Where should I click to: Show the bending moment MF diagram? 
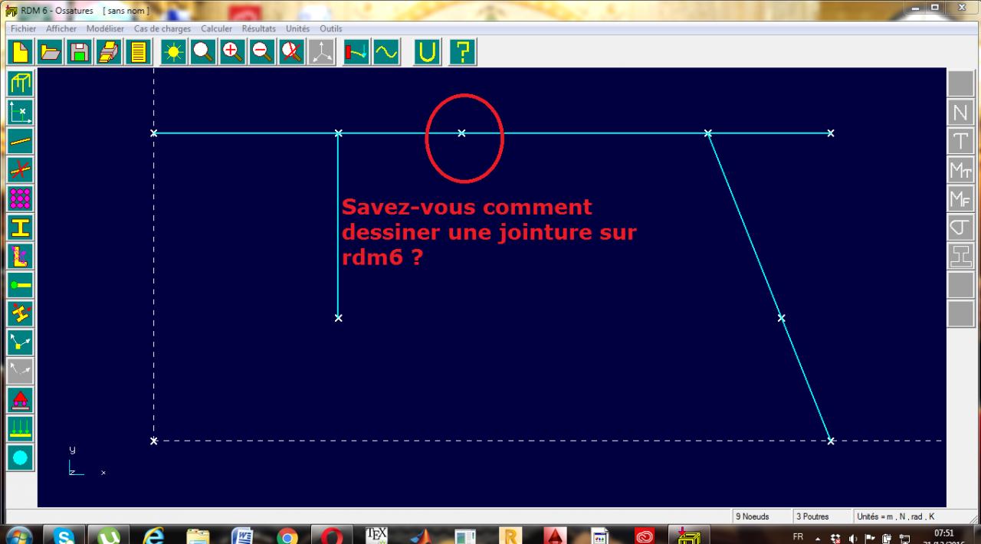pyautogui.click(x=960, y=199)
